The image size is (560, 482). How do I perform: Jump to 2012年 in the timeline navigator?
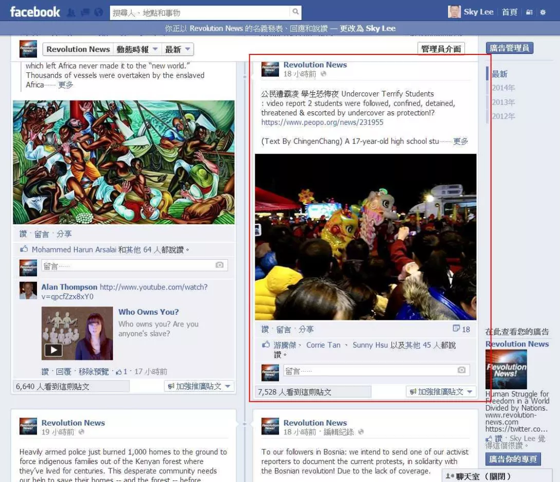(x=503, y=117)
